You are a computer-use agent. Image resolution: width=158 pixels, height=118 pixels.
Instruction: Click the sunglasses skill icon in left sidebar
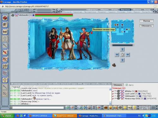(x=5, y=32)
